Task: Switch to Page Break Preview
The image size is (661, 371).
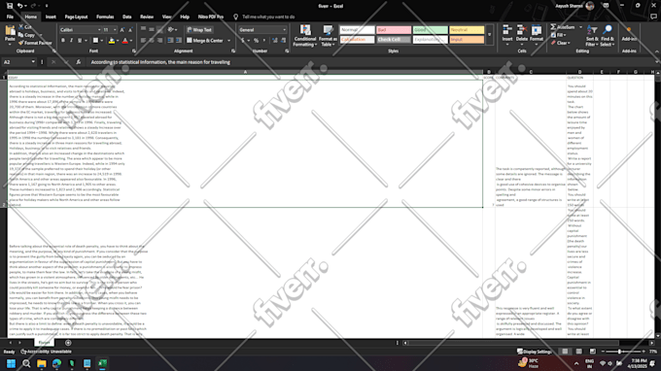Action: [593, 352]
